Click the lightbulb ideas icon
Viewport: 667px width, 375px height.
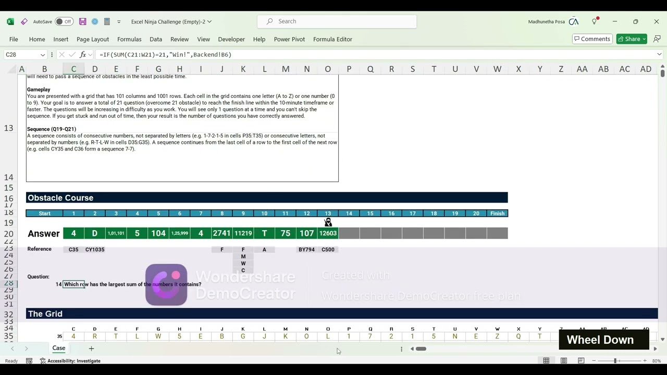click(x=595, y=21)
